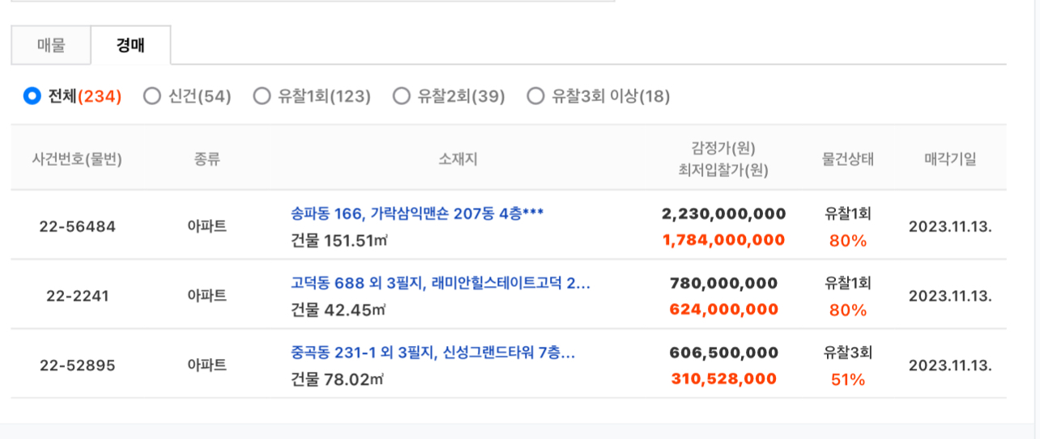Viewport: 1040px width, 439px height.
Task: Click 80% ratio in 22-2241 row
Action: (x=847, y=310)
